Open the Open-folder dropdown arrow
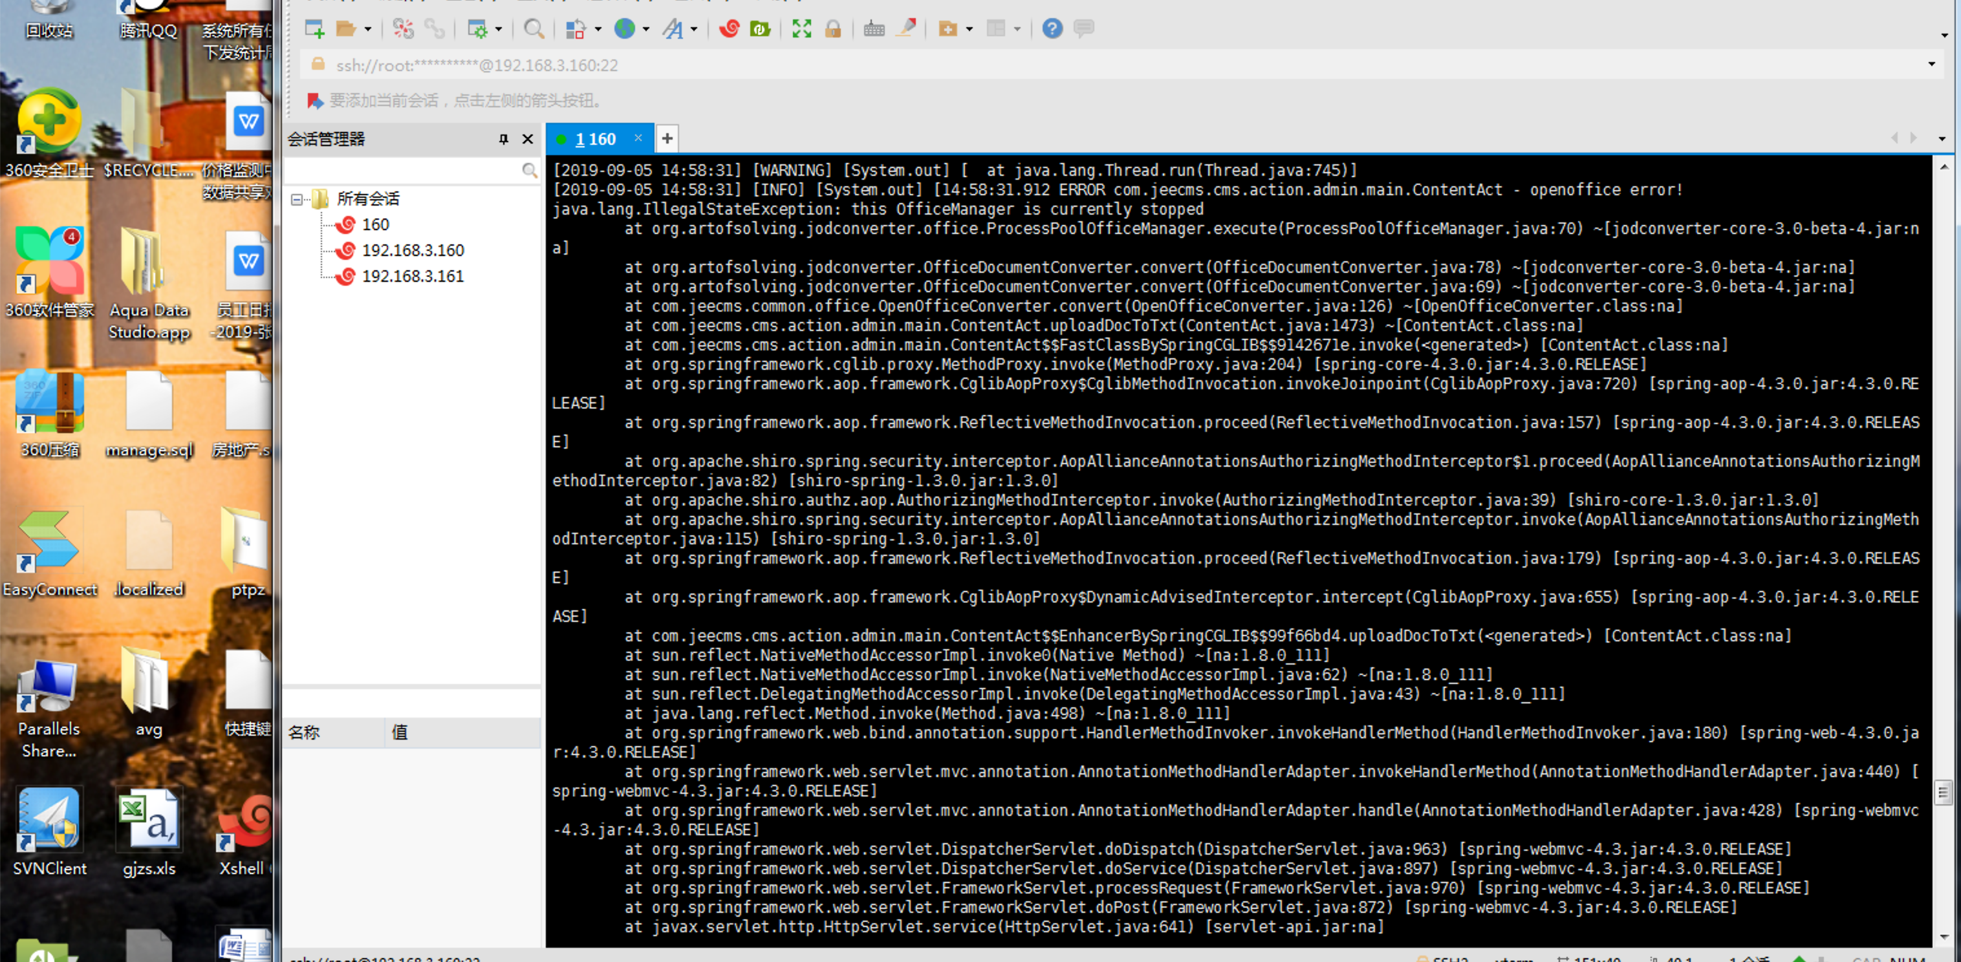This screenshot has height=962, width=1961. (x=367, y=30)
